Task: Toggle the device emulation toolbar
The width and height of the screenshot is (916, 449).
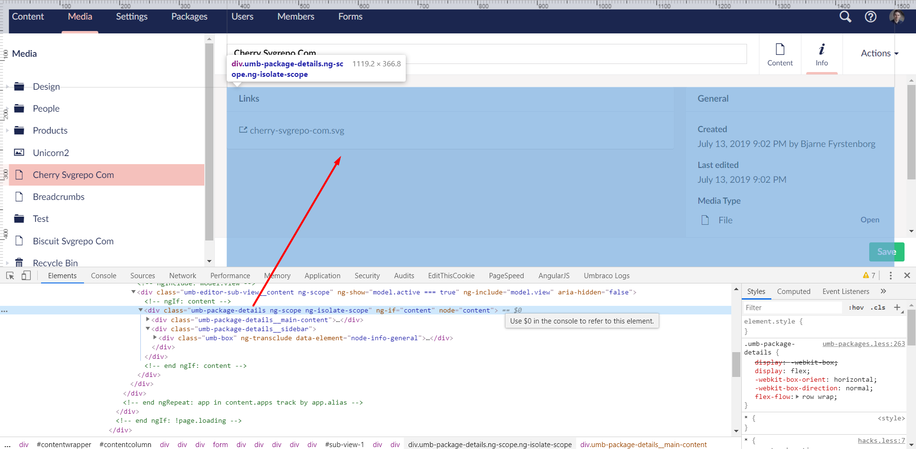Action: click(x=26, y=275)
